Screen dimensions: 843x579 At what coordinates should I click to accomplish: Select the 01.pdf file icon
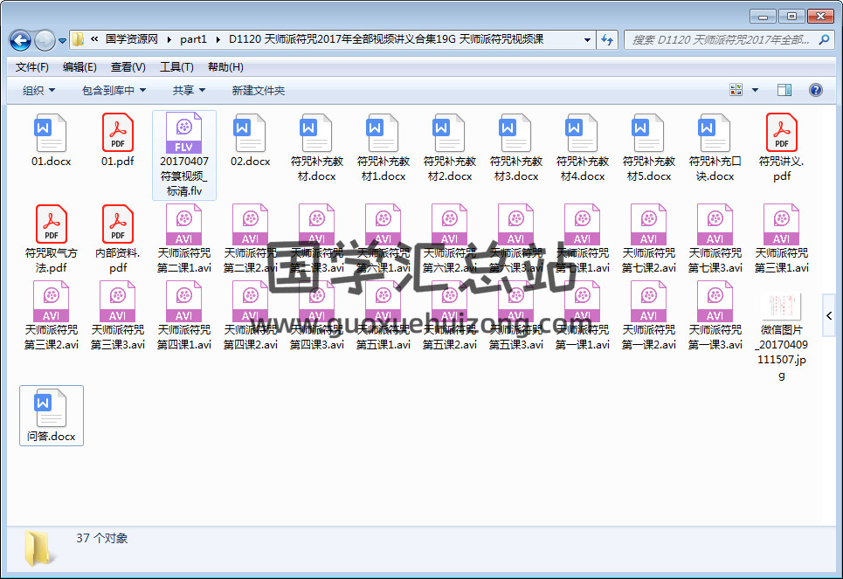(118, 134)
